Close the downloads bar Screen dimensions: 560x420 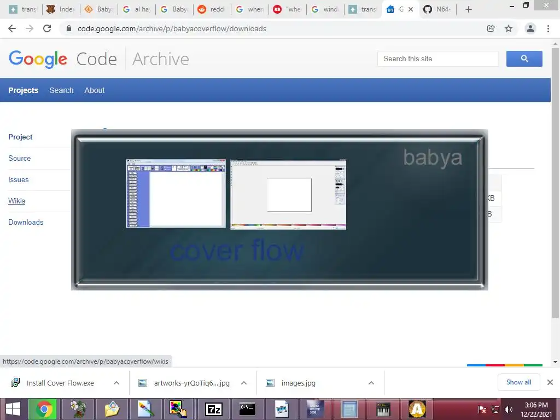coord(550,382)
